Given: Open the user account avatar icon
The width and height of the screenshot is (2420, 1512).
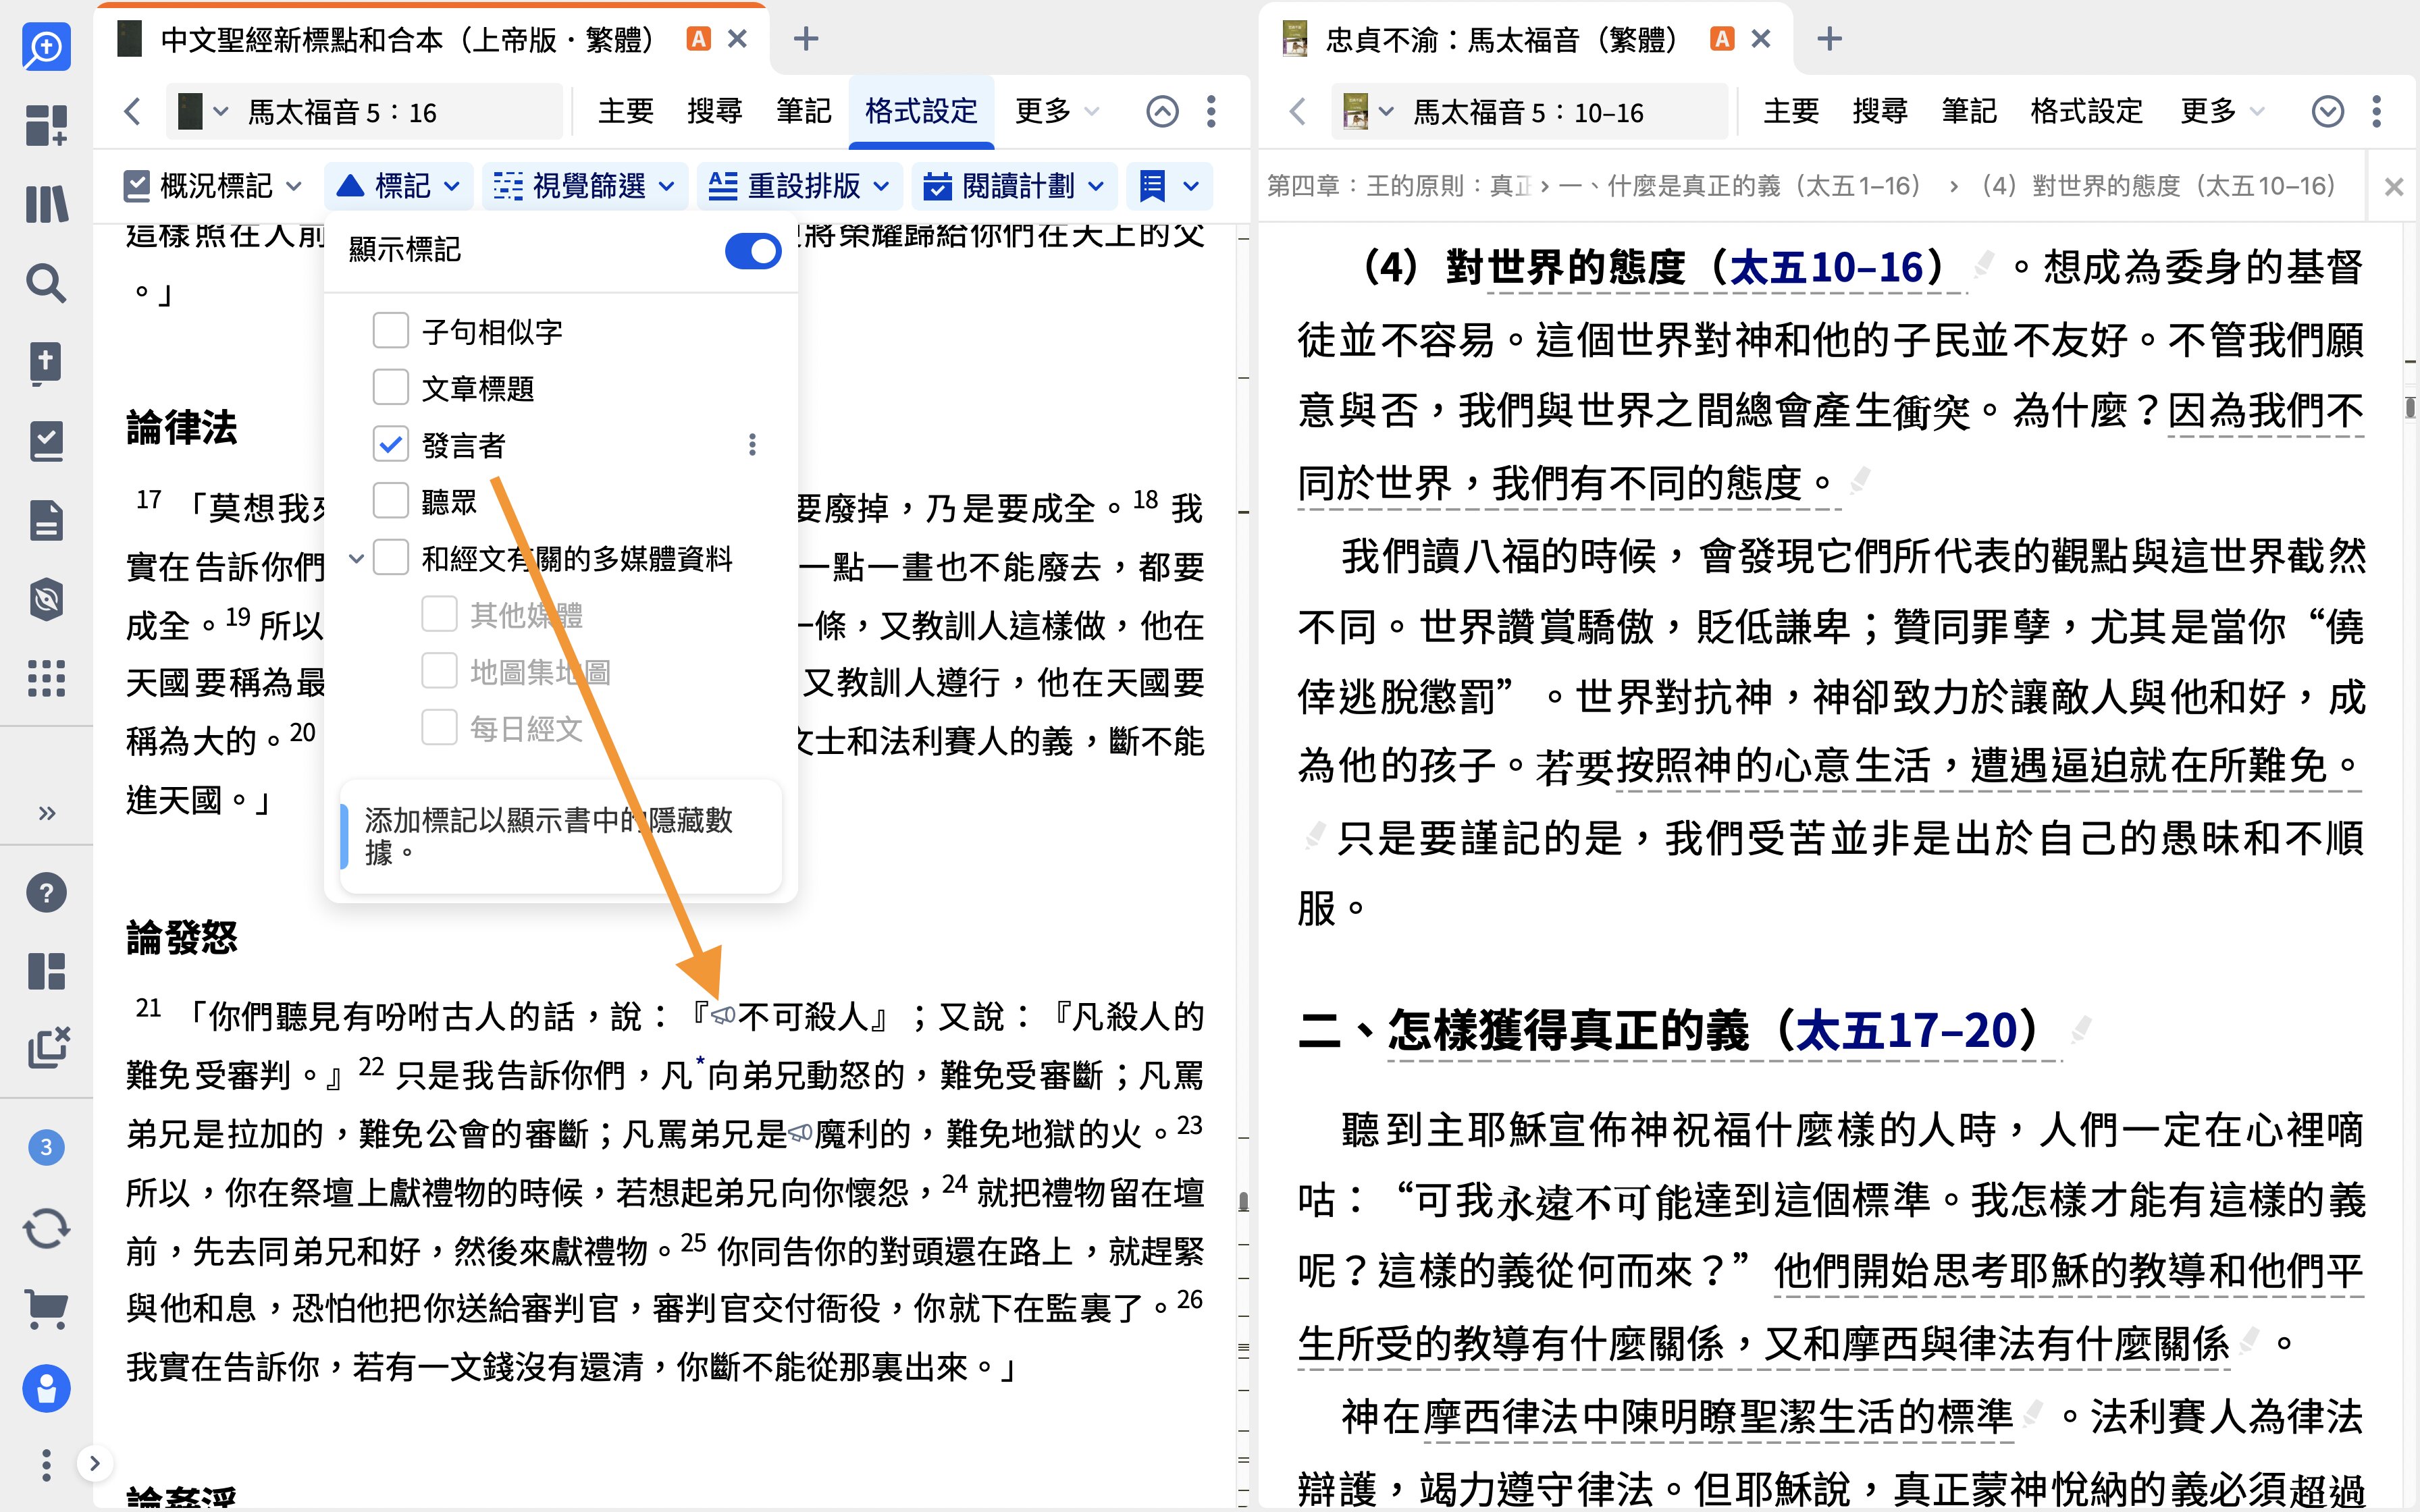Looking at the screenshot, I should [x=46, y=1388].
